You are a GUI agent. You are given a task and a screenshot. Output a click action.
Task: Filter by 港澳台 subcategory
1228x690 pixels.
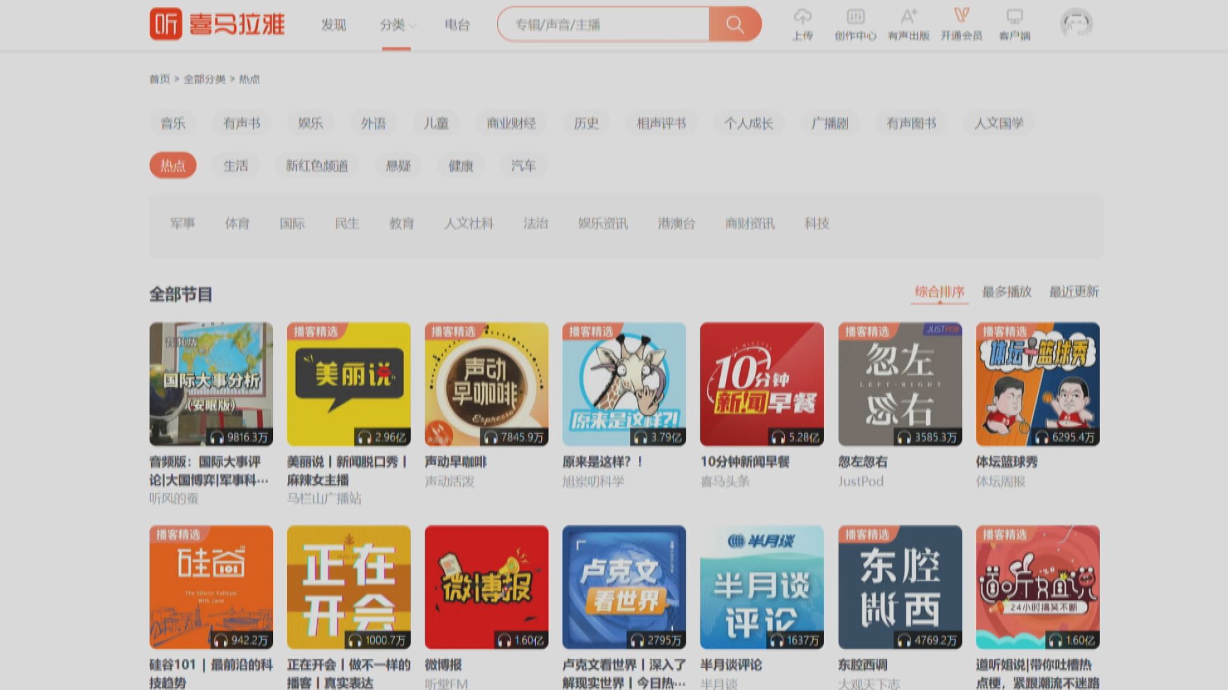coord(677,224)
